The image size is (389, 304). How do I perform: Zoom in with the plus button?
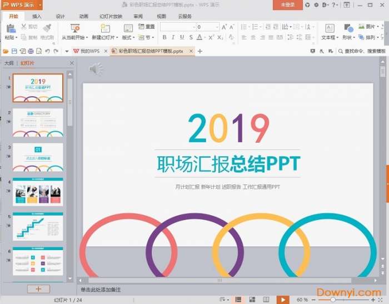(x=373, y=300)
